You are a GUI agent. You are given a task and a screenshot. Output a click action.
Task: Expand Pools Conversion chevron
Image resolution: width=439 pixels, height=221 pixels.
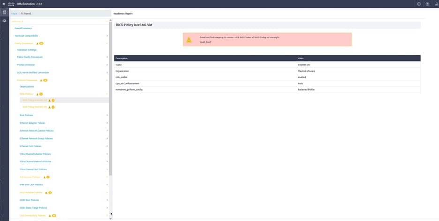107,65
